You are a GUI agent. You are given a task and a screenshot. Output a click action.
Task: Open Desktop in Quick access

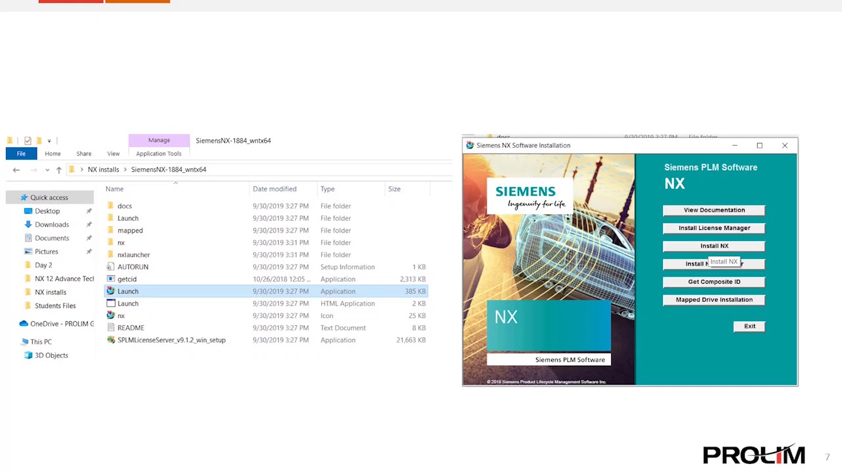point(47,211)
